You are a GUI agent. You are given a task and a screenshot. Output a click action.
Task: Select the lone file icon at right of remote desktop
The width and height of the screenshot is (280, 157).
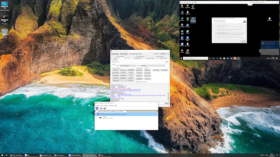coord(269,19)
